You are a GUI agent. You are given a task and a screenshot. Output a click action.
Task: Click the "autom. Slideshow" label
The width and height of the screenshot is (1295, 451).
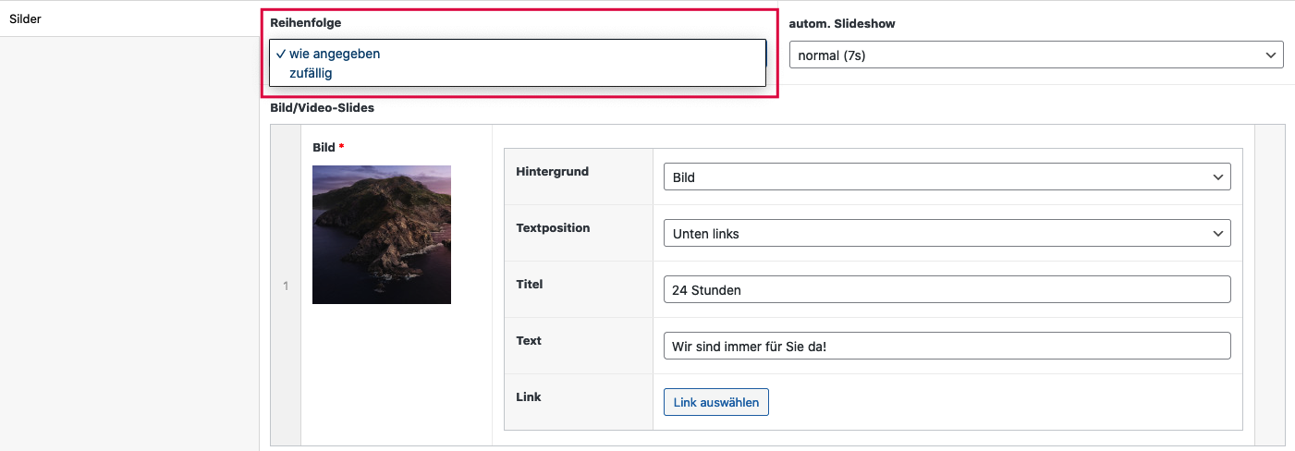pos(841,23)
